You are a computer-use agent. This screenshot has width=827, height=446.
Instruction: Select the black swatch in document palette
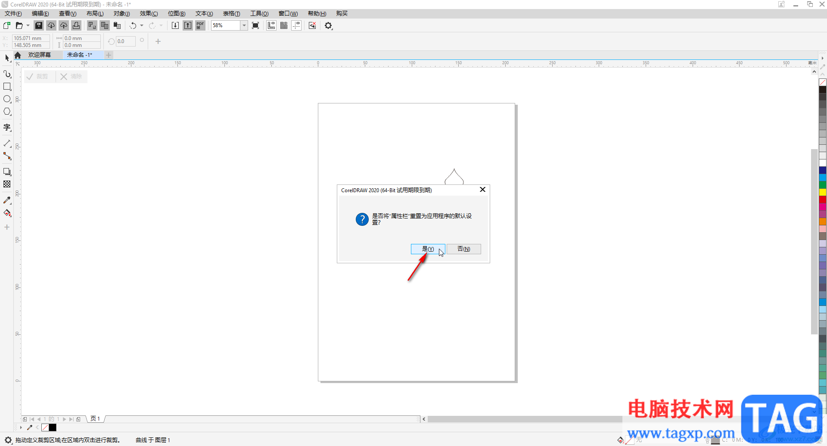[53, 427]
